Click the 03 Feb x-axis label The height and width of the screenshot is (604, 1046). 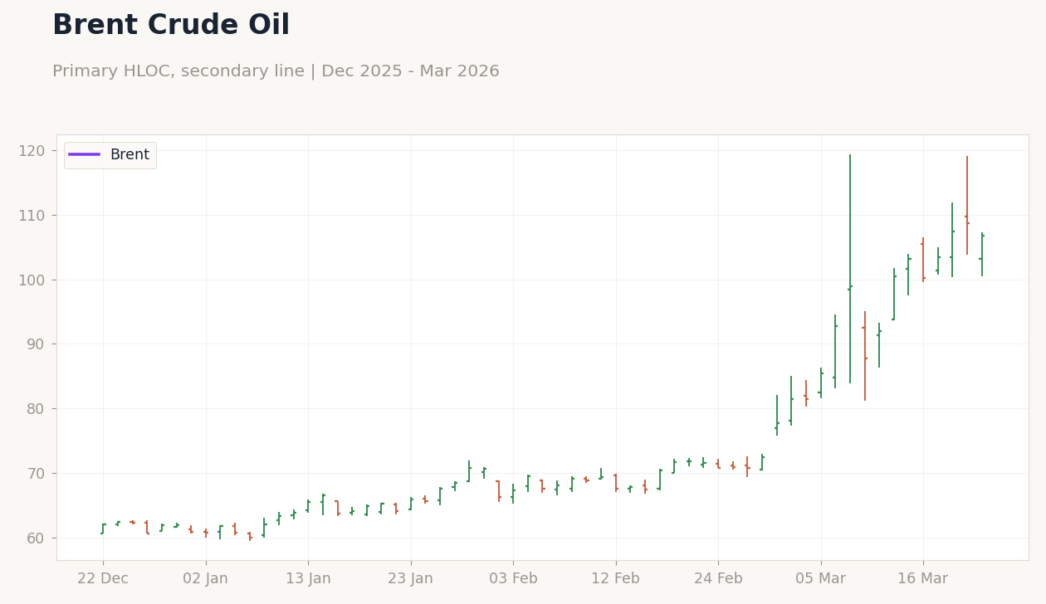click(513, 579)
